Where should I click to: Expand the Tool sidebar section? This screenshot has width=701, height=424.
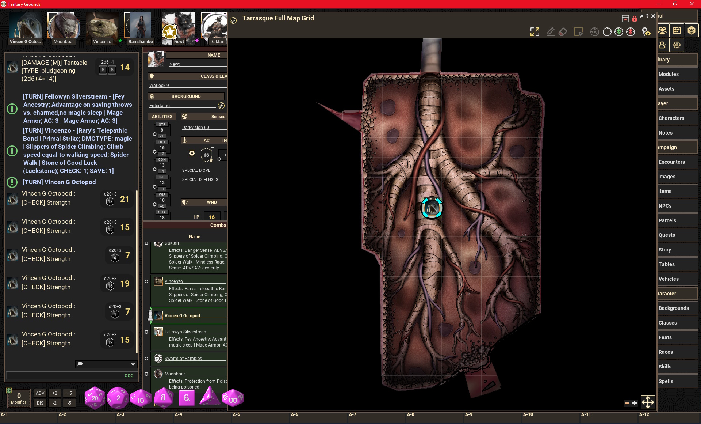pos(677,16)
